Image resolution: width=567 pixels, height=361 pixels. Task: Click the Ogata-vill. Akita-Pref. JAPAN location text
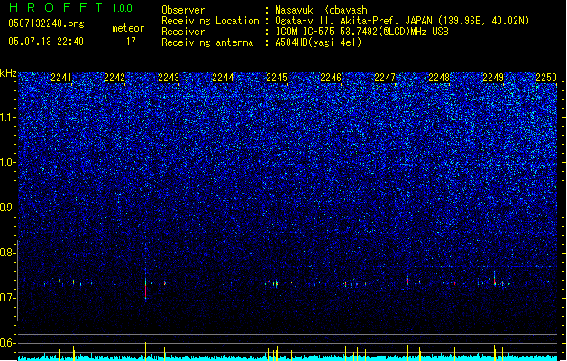[402, 21]
